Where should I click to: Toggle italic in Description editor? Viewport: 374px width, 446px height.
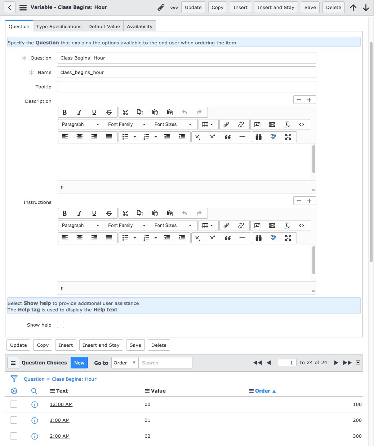[80, 112]
